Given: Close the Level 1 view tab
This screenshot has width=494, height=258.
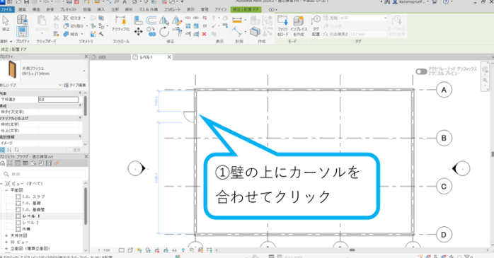Looking at the screenshot, I should [169, 57].
